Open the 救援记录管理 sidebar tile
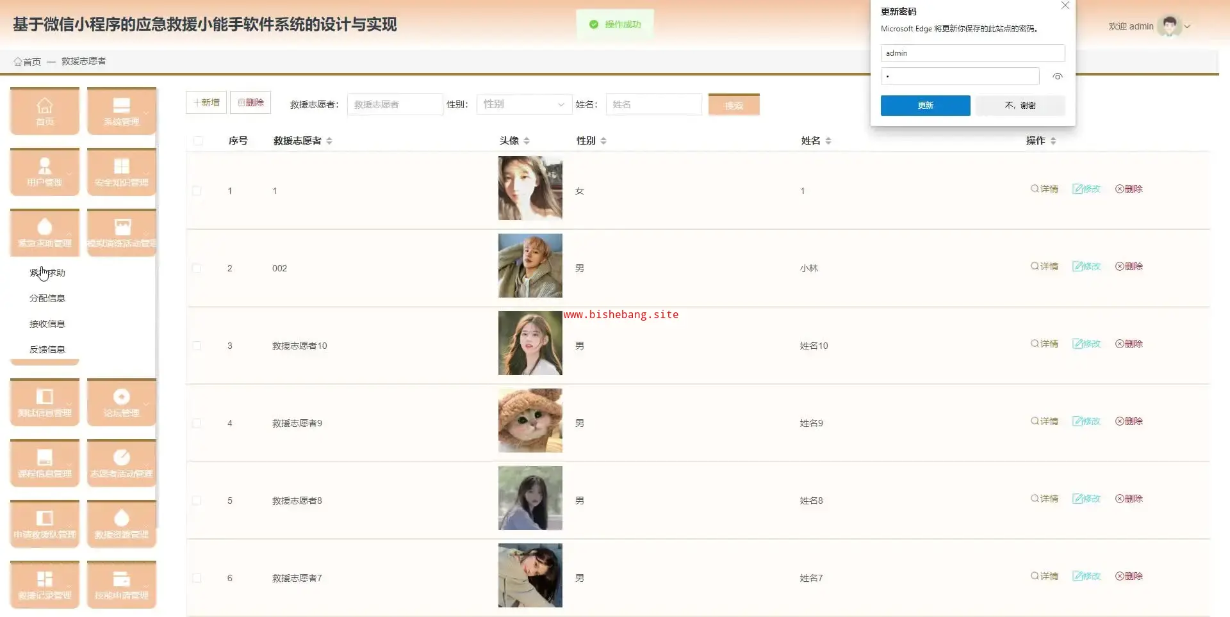The image size is (1230, 617). [45, 585]
